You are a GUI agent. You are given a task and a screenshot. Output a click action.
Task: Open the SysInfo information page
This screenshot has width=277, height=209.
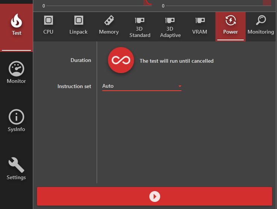coord(16,121)
